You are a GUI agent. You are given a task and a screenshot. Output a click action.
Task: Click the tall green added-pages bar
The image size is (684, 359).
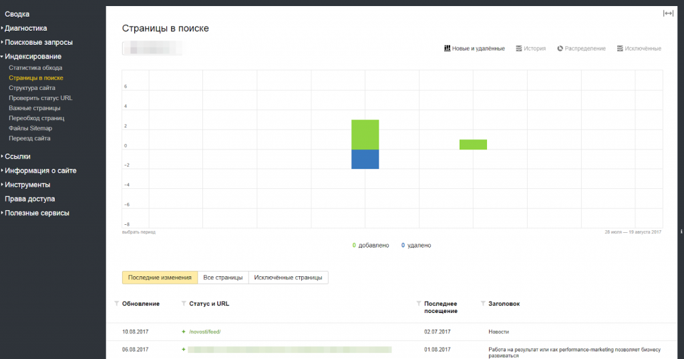[x=365, y=135]
